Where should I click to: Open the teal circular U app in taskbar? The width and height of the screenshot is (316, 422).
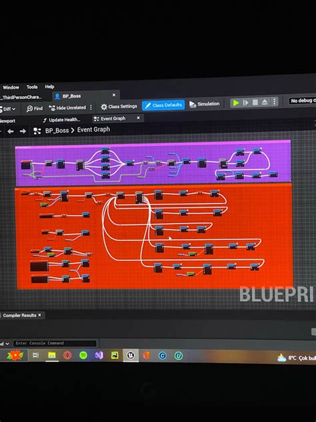179,356
